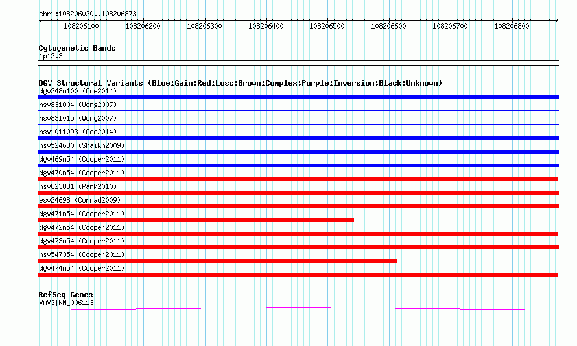Click the shorter red bar under nsv547354
This screenshot has height=346, width=577.
(218, 261)
